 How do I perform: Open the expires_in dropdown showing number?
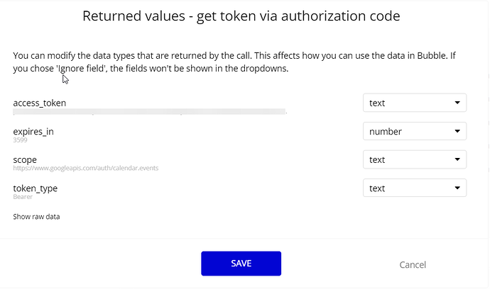click(414, 131)
